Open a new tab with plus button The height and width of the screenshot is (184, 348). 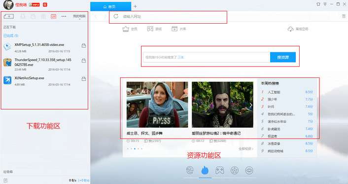135,6
